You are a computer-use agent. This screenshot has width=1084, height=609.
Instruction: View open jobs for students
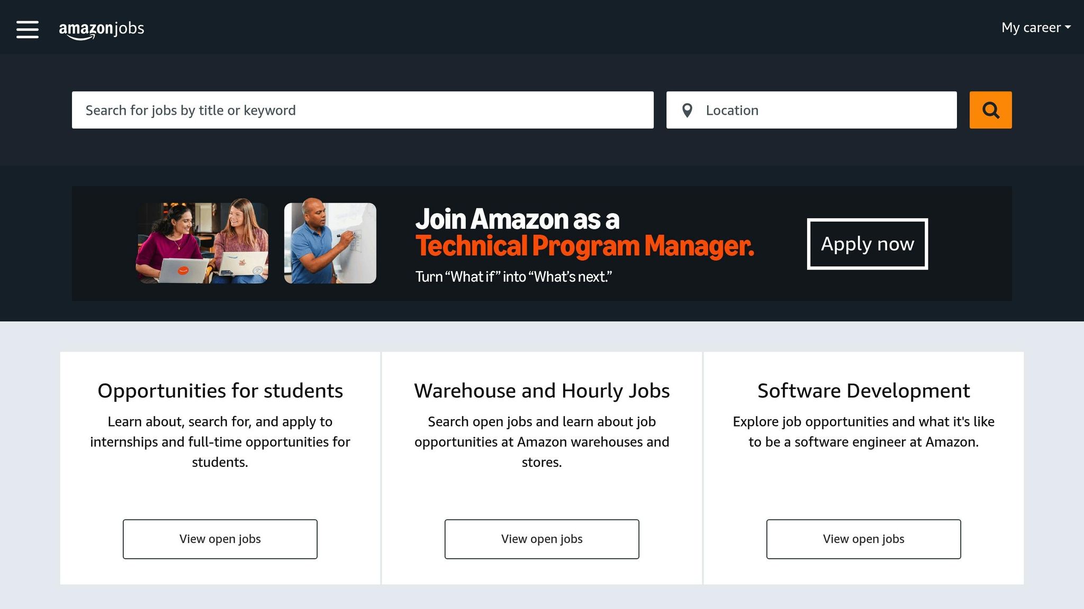220,539
